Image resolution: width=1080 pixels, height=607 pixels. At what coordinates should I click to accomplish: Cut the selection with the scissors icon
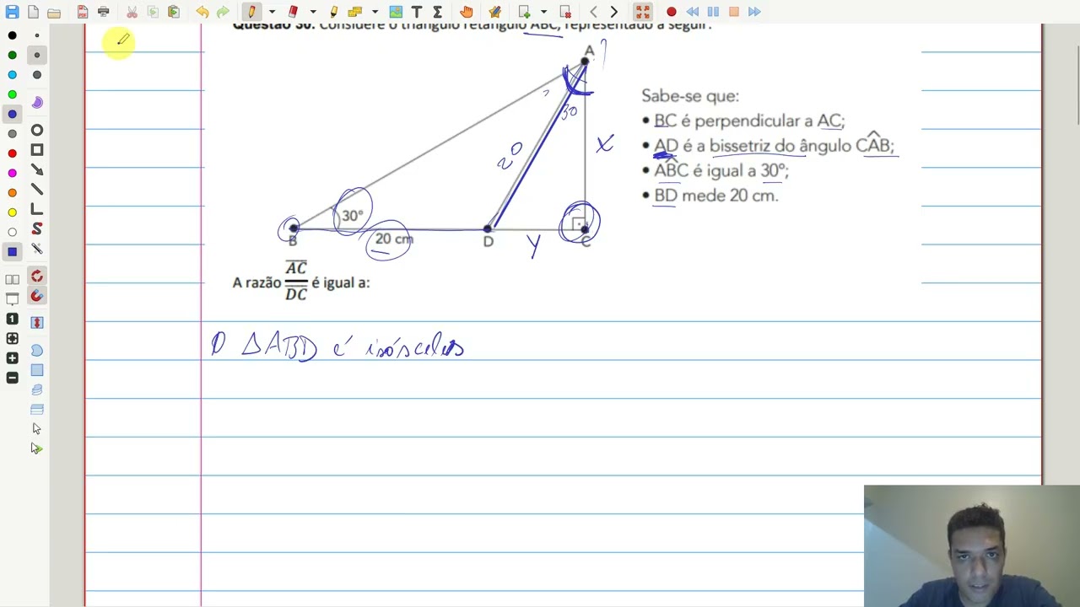[x=132, y=12]
